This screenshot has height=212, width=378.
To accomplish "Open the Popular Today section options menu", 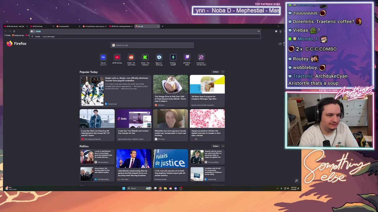I will click(x=223, y=72).
